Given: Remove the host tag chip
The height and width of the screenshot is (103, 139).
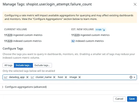Looking at the screenshot, I should click(66, 77).
